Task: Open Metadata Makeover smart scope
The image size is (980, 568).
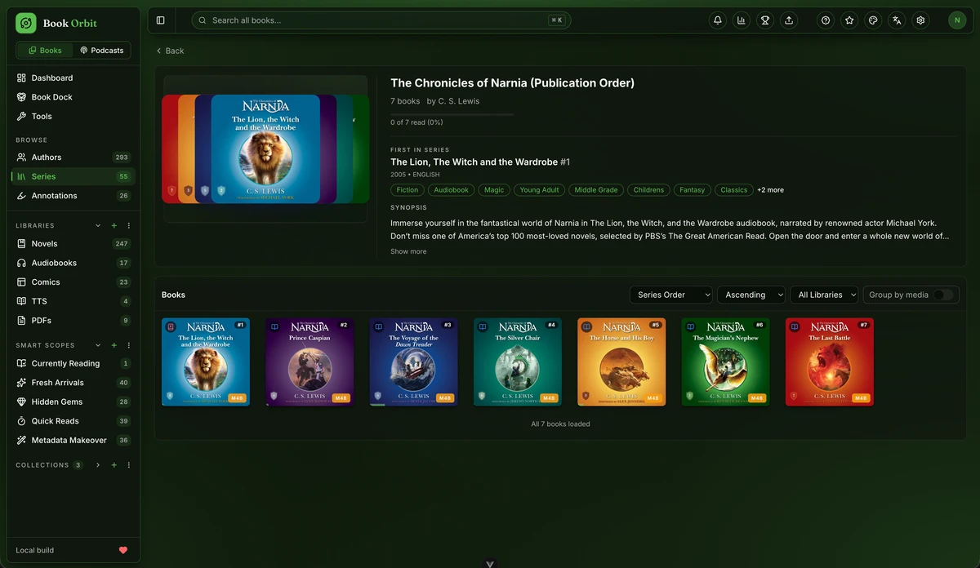Action: (x=73, y=441)
